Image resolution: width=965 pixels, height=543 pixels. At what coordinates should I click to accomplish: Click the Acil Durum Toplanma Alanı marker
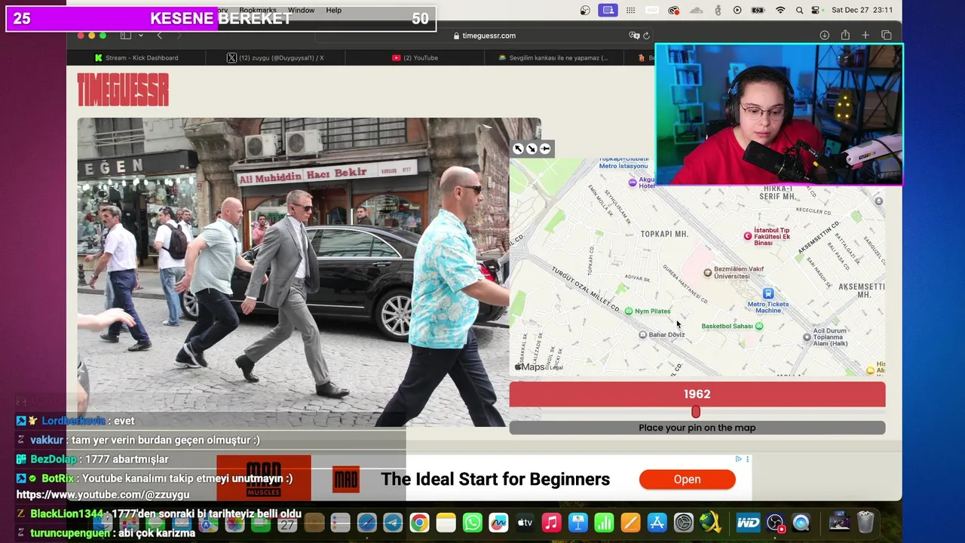click(x=807, y=337)
